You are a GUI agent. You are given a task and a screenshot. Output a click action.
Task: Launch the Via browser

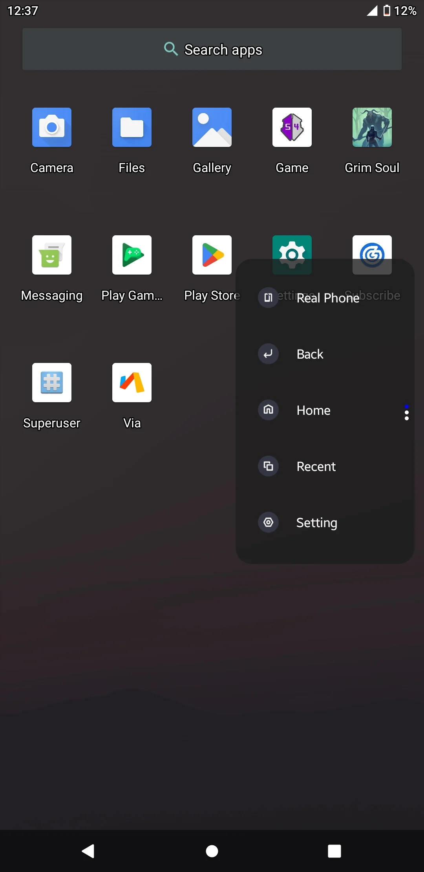pyautogui.click(x=132, y=383)
